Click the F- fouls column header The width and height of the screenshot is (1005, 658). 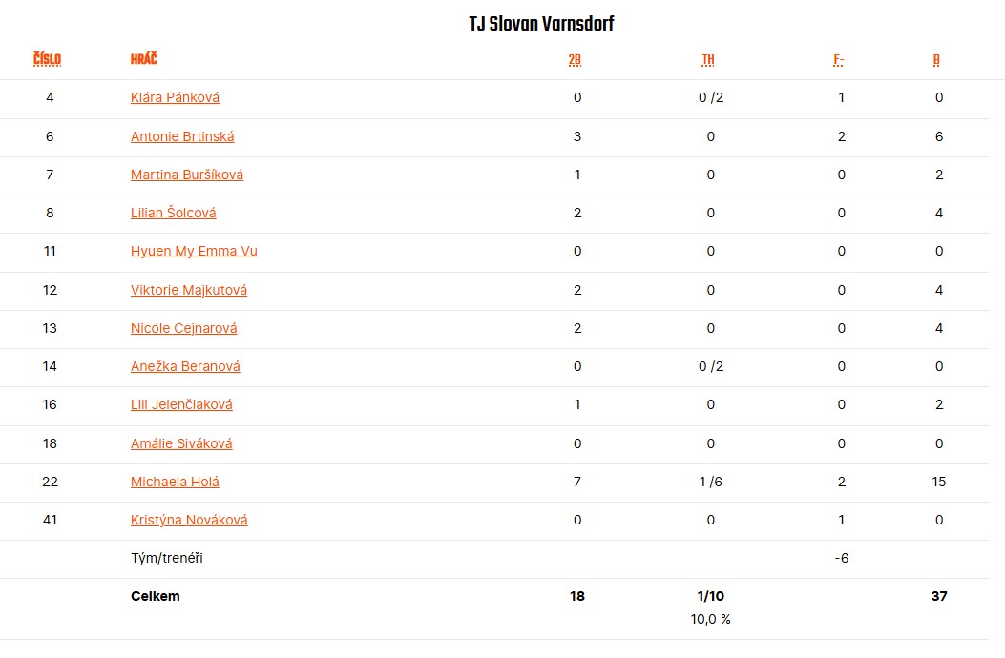[x=839, y=60]
